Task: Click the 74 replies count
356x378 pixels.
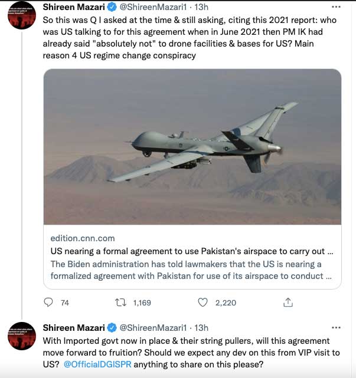Action: (x=65, y=303)
